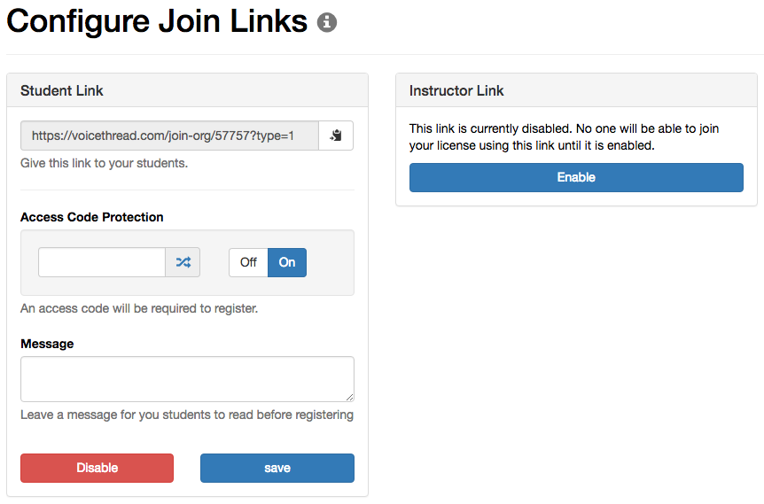The image size is (764, 504).
Task: Enable the instructor link
Action: [x=576, y=177]
